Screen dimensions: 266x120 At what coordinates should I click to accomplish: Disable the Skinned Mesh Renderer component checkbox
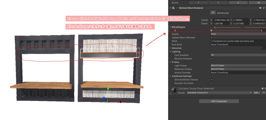177,8
